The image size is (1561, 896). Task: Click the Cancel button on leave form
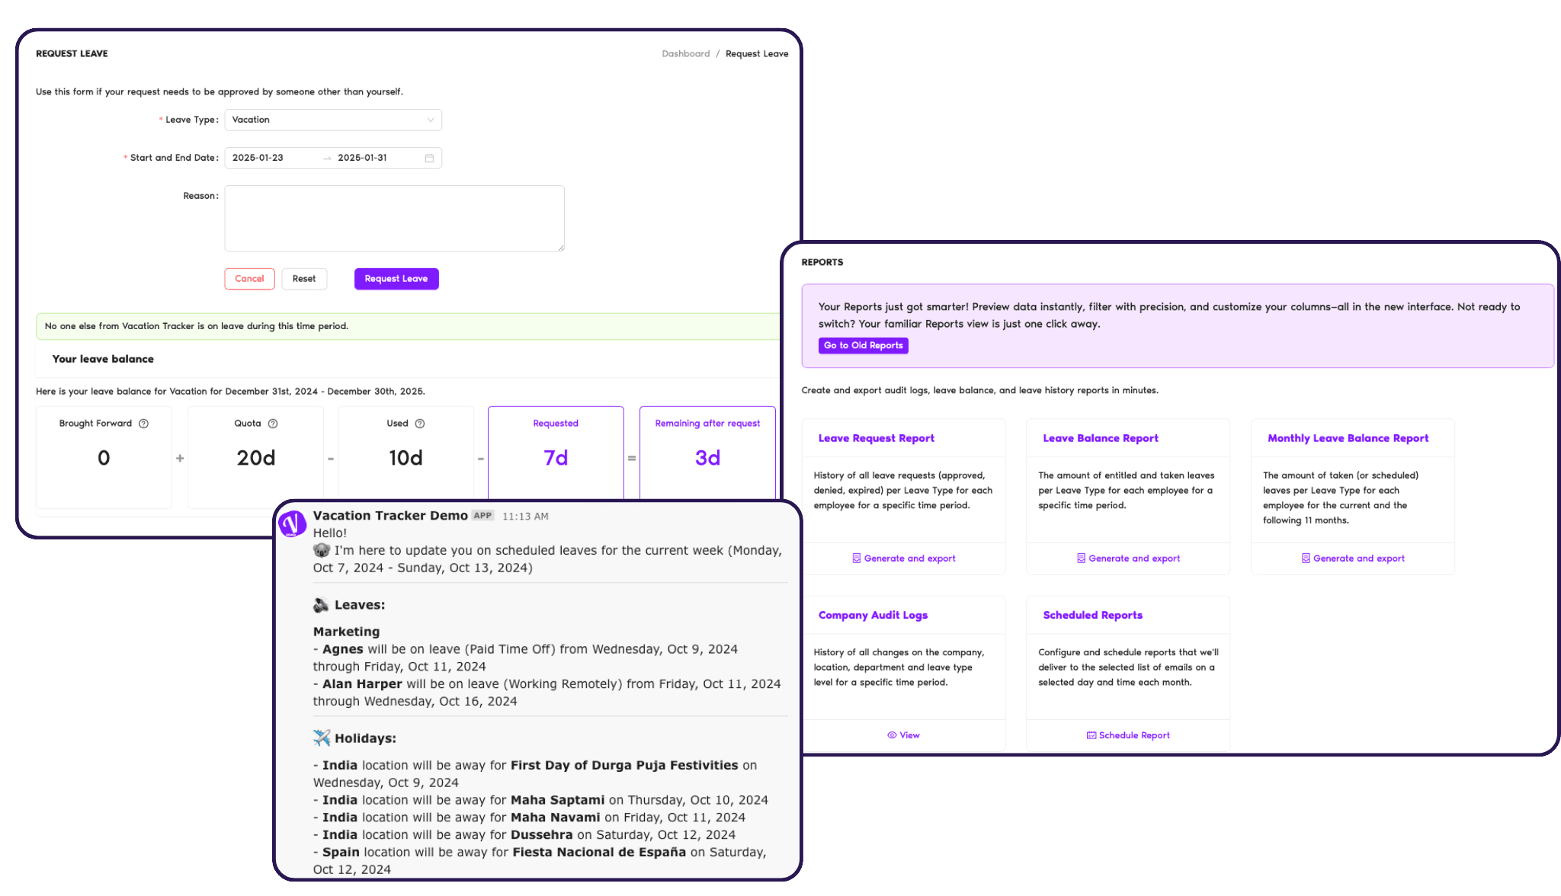(x=250, y=279)
